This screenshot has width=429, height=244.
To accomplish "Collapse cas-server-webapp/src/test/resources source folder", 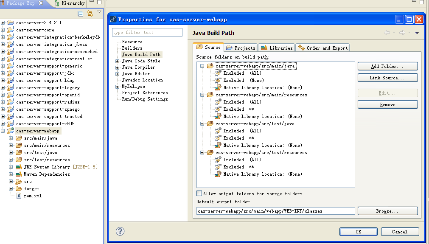I will (202, 153).
